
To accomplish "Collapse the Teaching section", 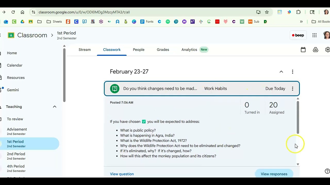I will [55, 107].
